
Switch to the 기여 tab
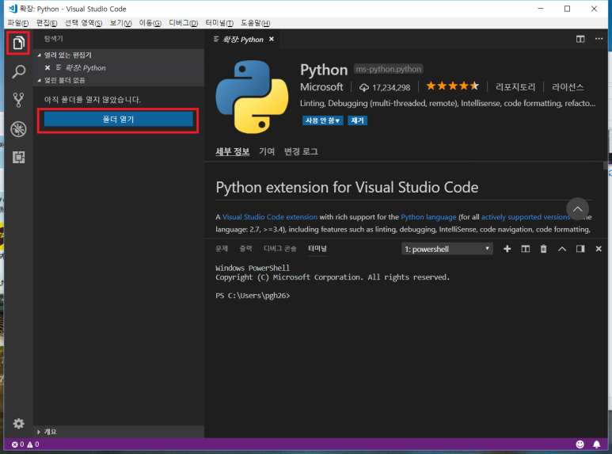tap(267, 151)
